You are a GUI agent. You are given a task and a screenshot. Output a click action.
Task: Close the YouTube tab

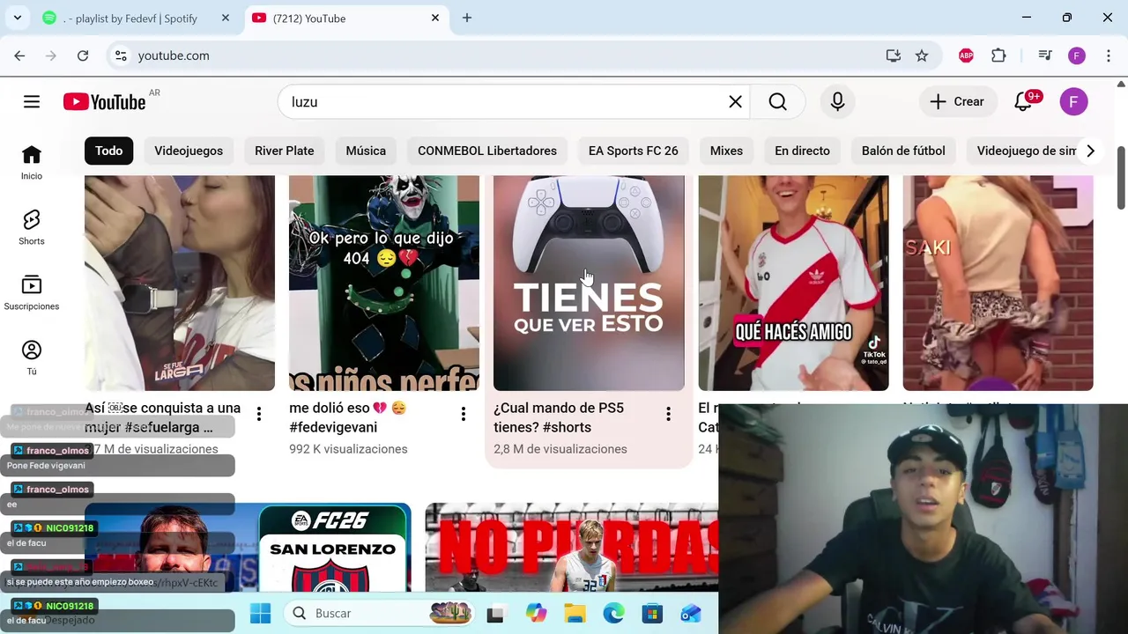click(435, 18)
